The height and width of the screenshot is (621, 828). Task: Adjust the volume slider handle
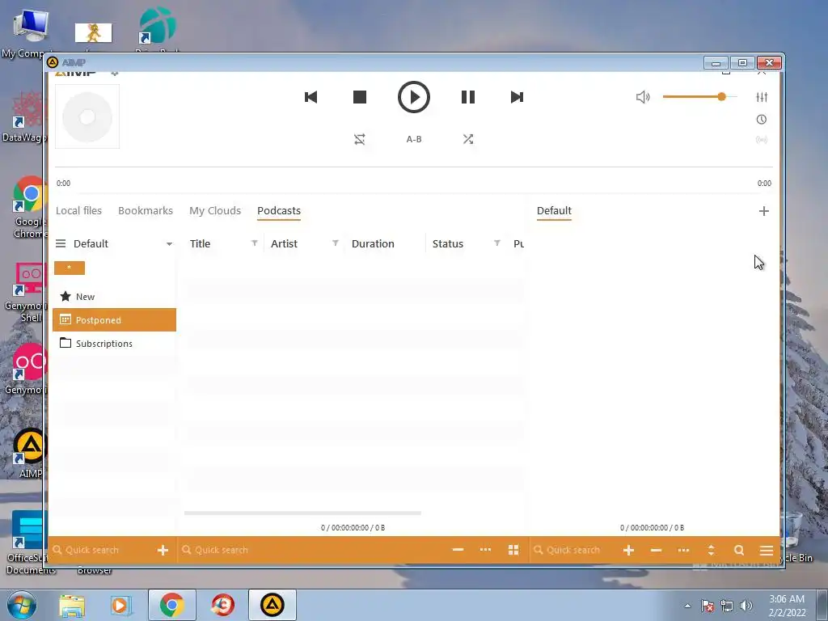(x=721, y=97)
